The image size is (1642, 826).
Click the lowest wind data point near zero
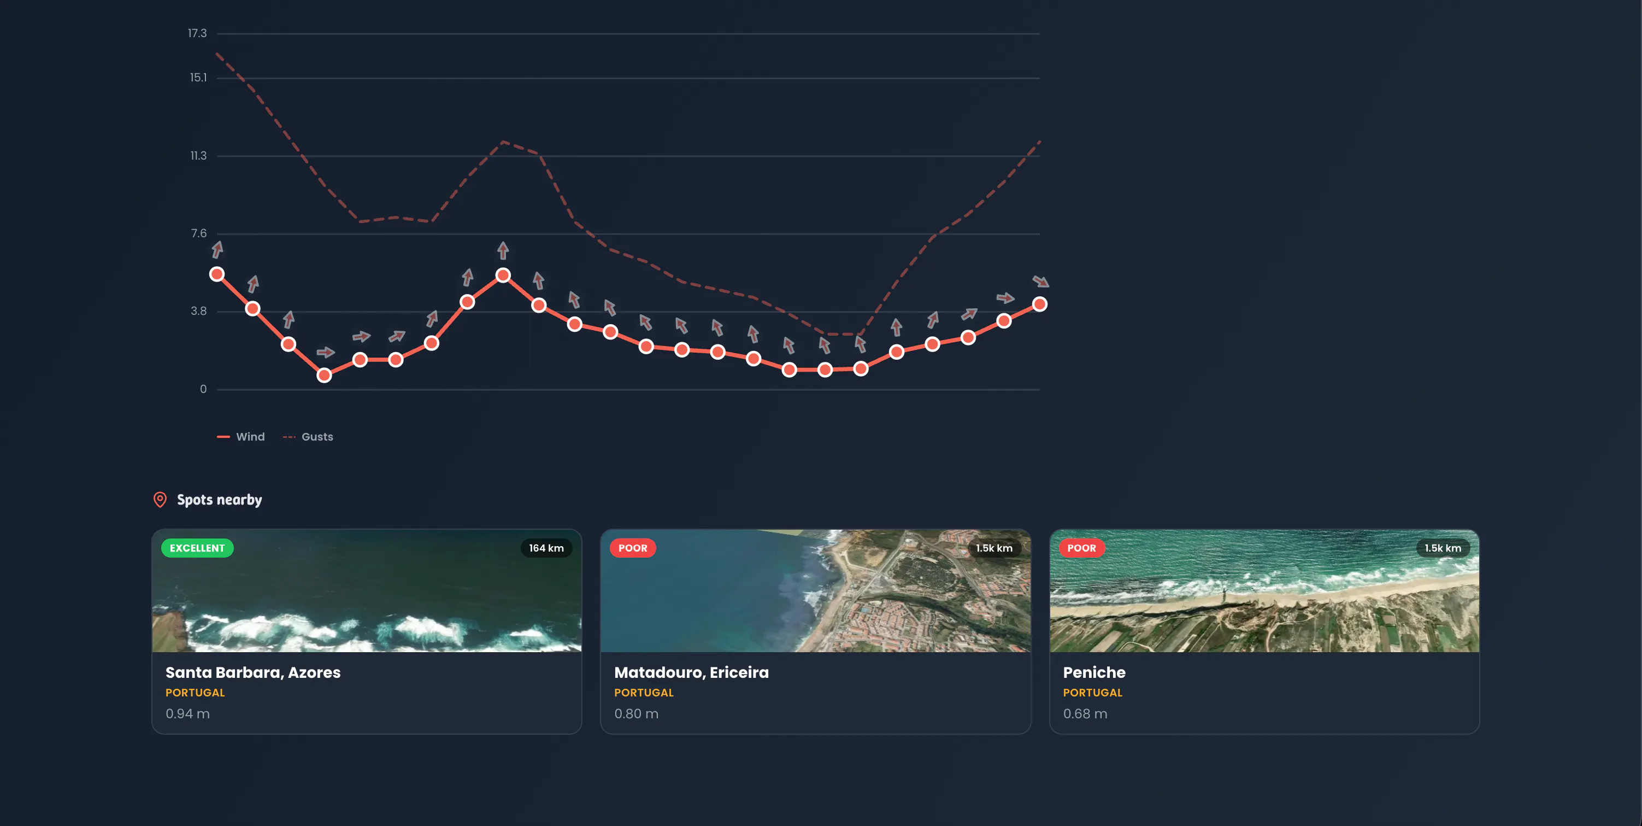tap(324, 375)
